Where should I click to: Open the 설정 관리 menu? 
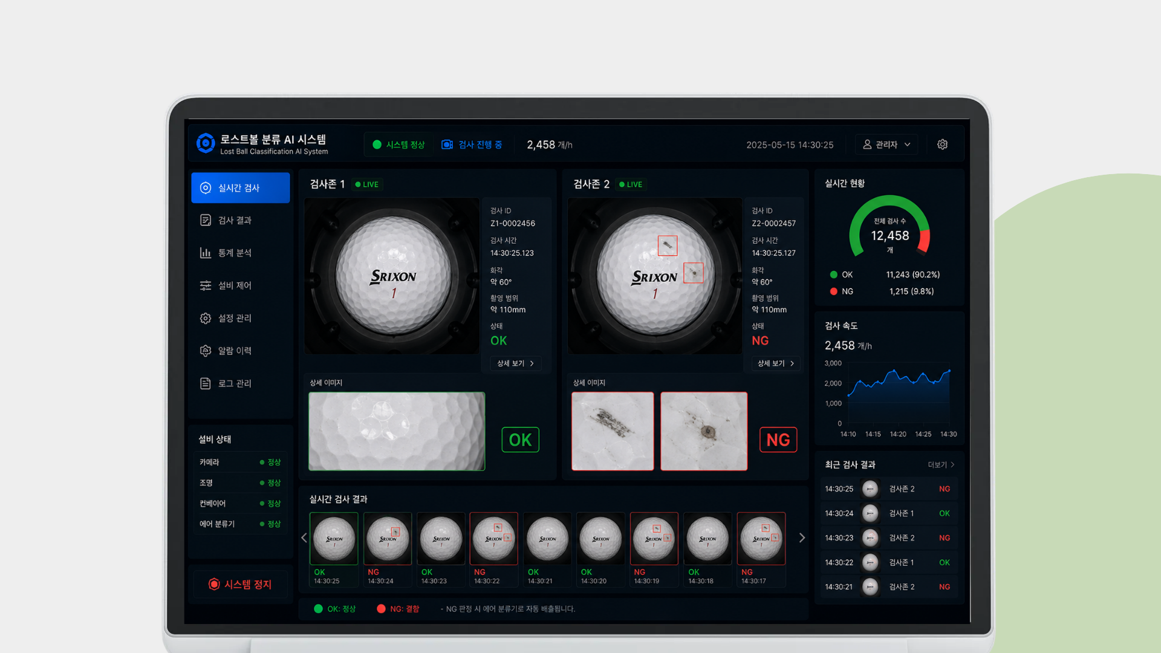tap(241, 318)
